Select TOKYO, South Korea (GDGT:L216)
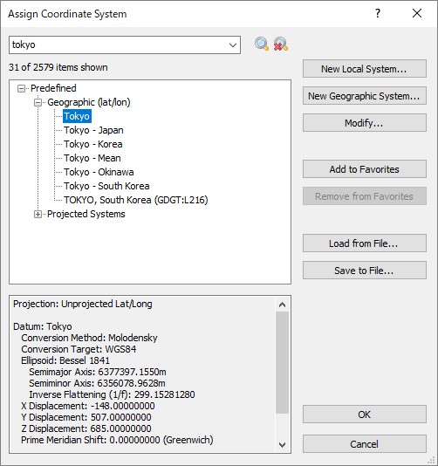 136,200
